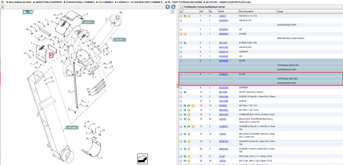Click the package icon for part 120104
The image size is (343, 165).
(x=189, y=161)
